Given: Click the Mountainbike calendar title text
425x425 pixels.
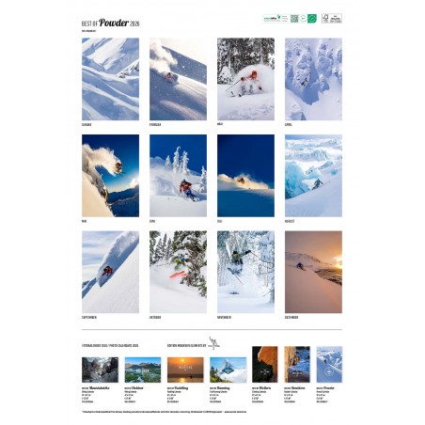Looking at the screenshot, I should [x=99, y=388].
